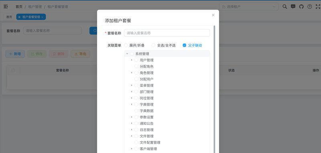Focus the search form 套餐名称 input

pos(52,31)
